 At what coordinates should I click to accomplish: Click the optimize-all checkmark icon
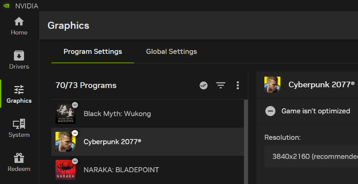click(x=204, y=85)
